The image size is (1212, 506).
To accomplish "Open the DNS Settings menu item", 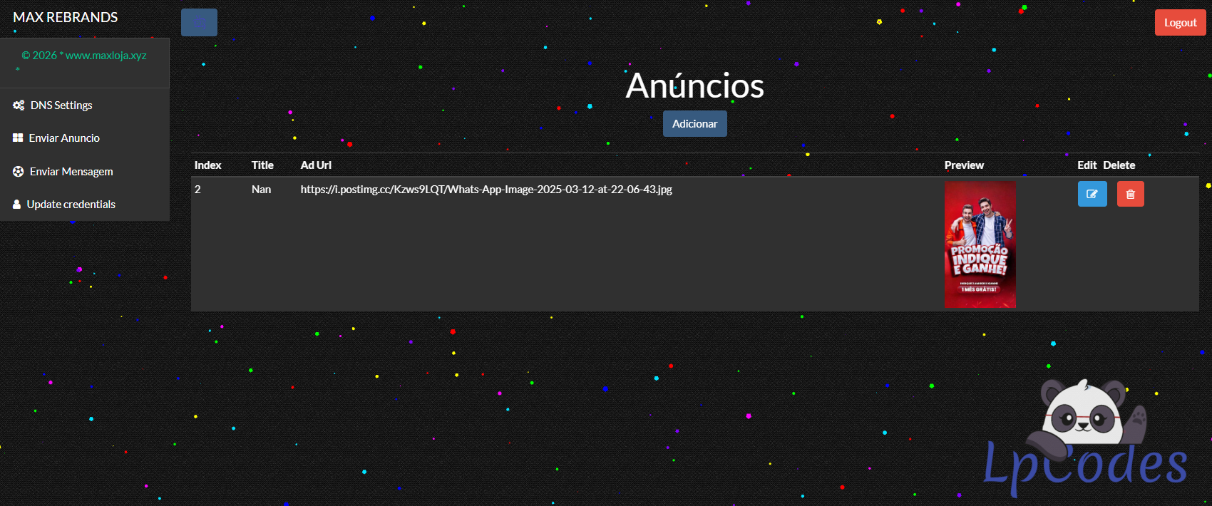I will [x=61, y=105].
